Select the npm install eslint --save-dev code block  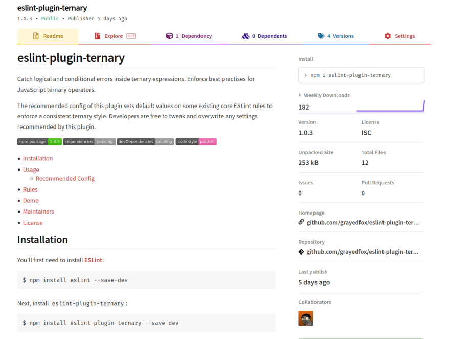coord(146,280)
